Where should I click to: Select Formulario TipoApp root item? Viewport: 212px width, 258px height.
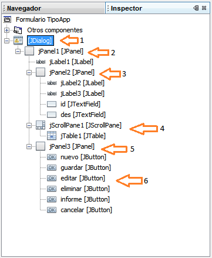point(43,19)
